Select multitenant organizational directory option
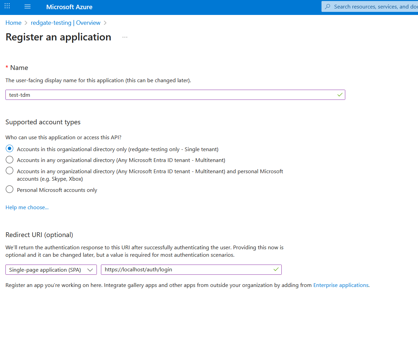This screenshot has height=343, width=418. (x=10, y=160)
